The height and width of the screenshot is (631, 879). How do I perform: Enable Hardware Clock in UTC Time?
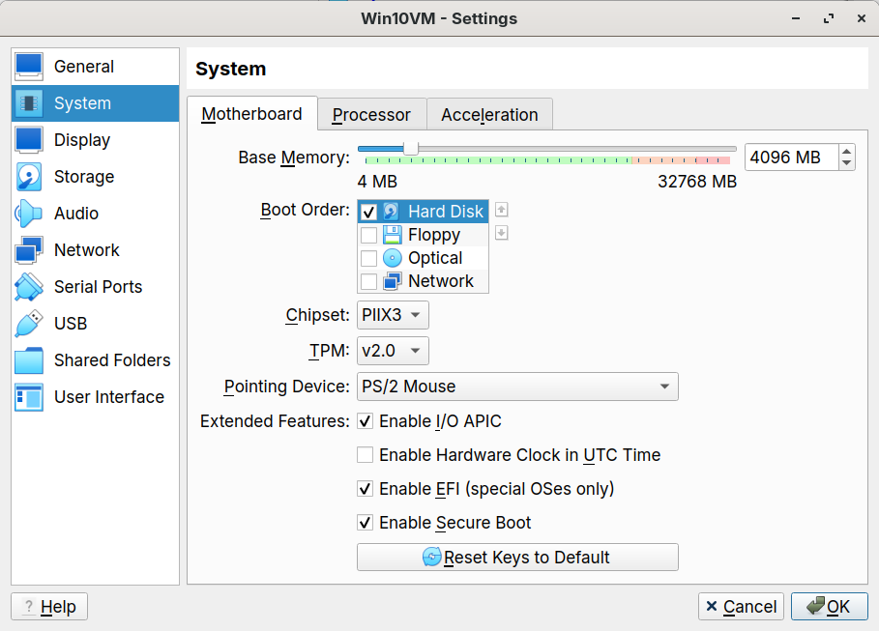pos(366,455)
